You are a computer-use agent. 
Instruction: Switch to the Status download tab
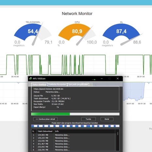(39, 85)
